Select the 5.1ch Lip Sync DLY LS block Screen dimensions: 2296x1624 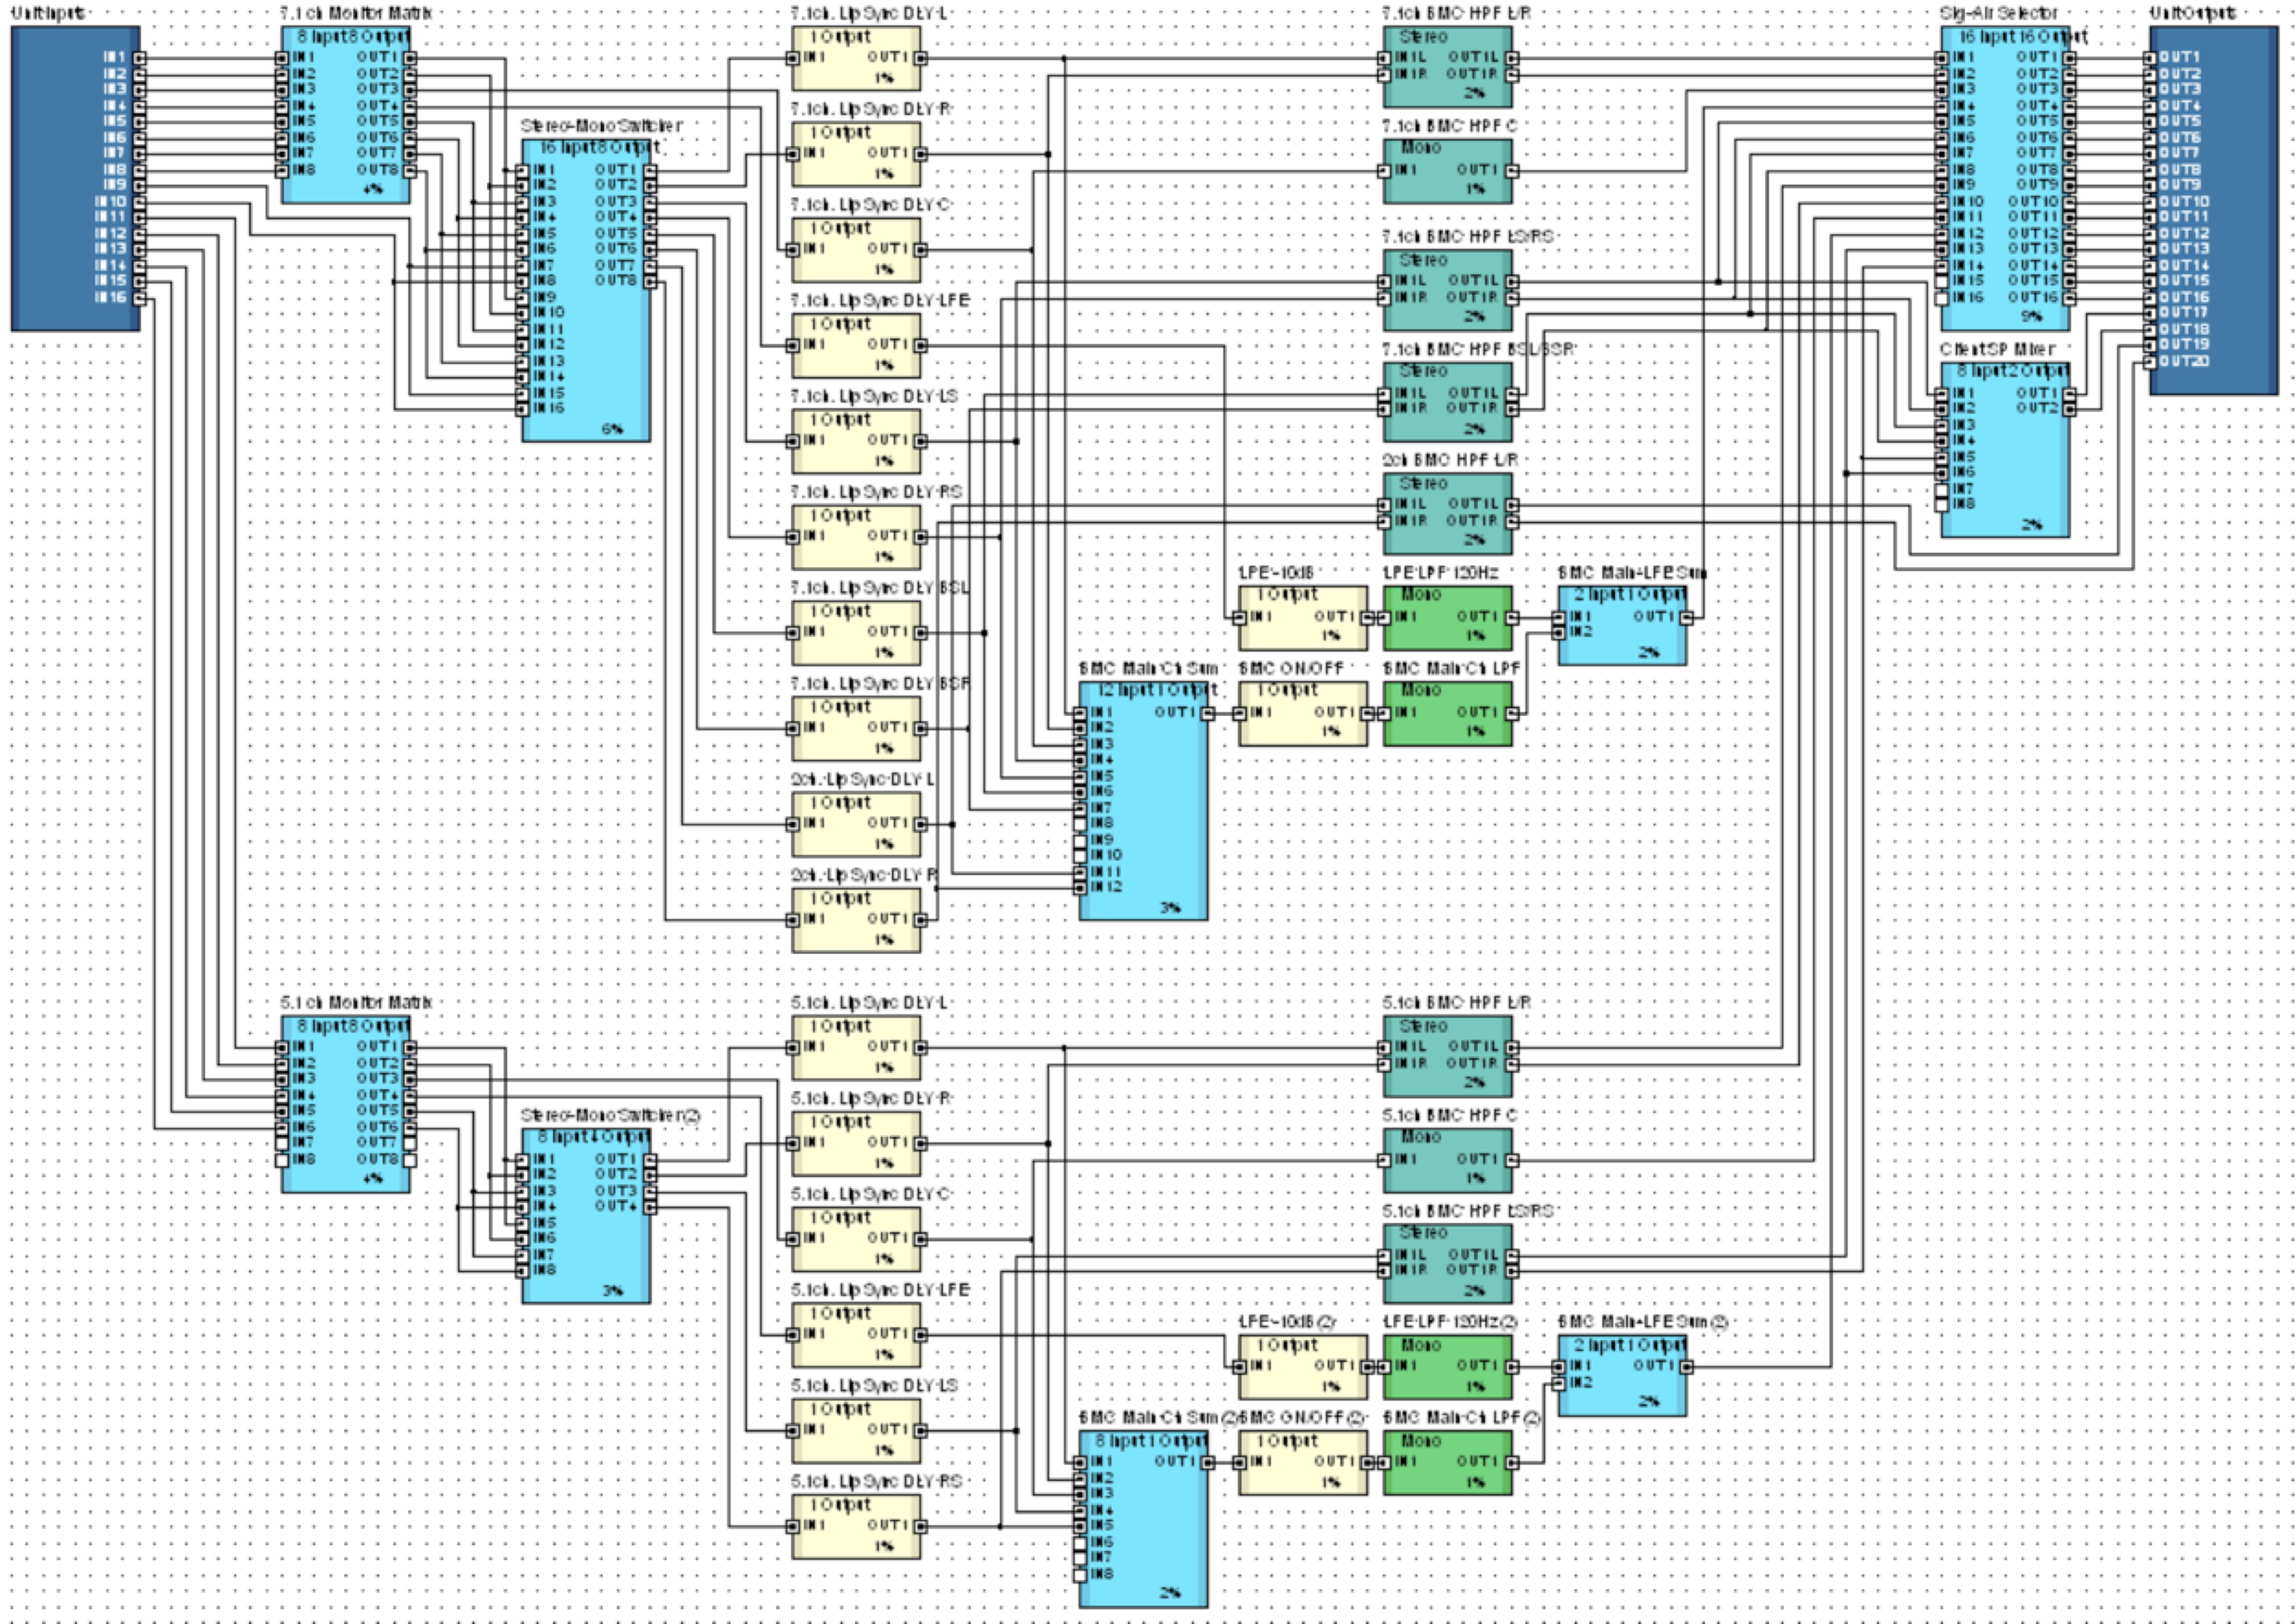(856, 1431)
